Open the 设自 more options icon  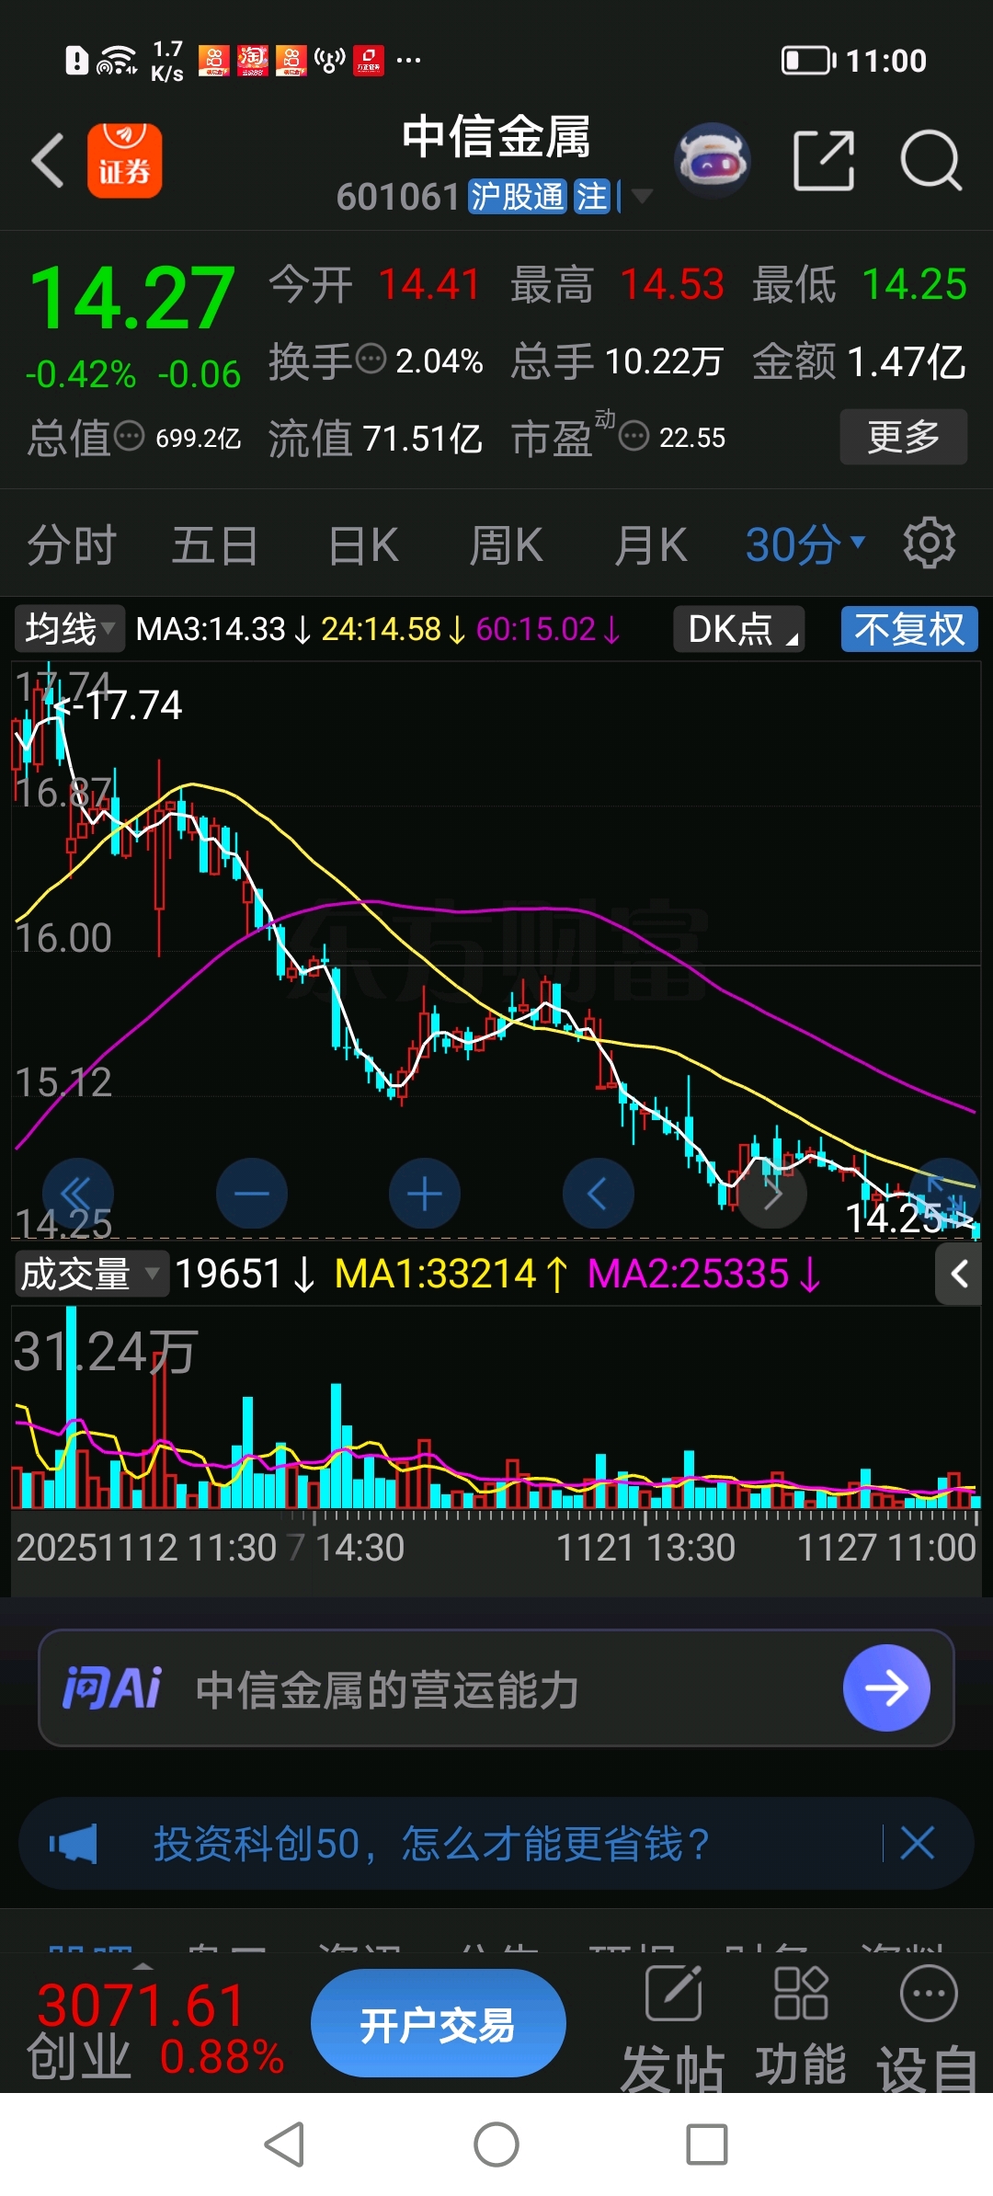(x=929, y=1994)
